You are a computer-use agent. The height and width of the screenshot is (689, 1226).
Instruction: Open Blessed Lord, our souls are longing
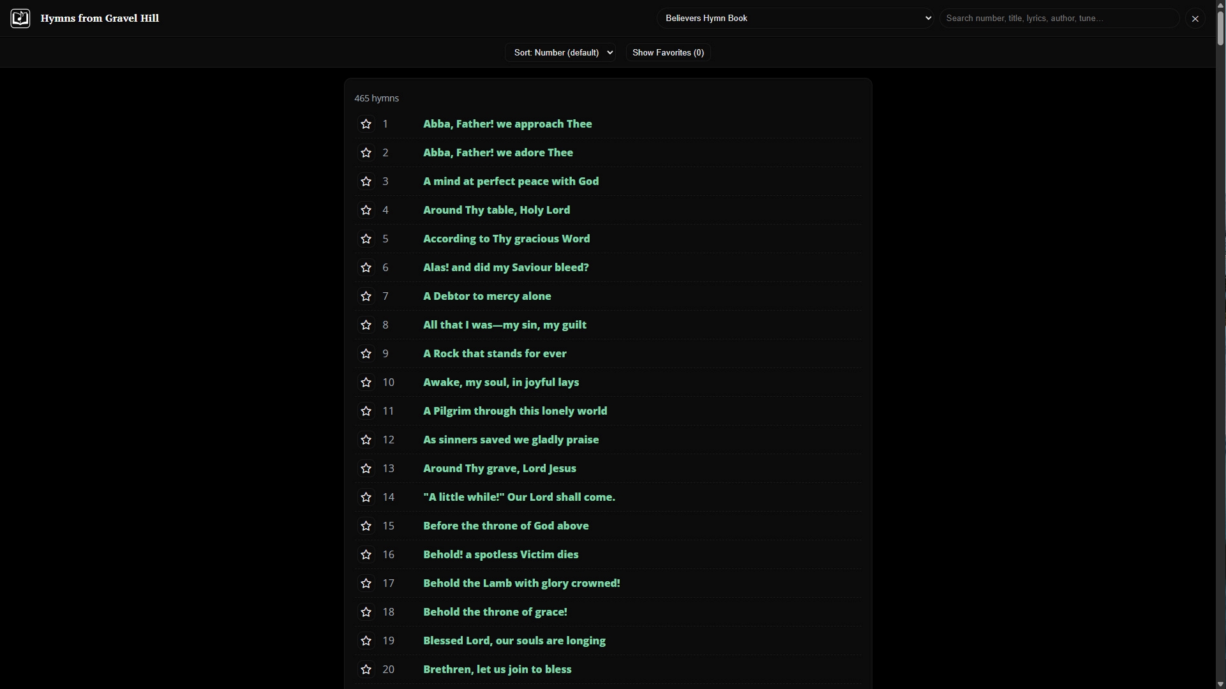514,641
